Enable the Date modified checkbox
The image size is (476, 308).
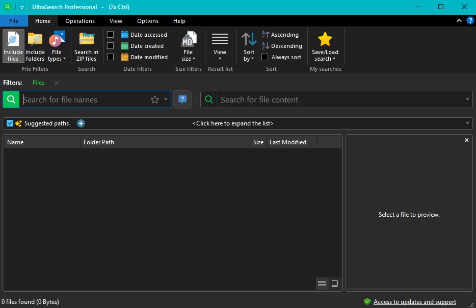coord(110,57)
